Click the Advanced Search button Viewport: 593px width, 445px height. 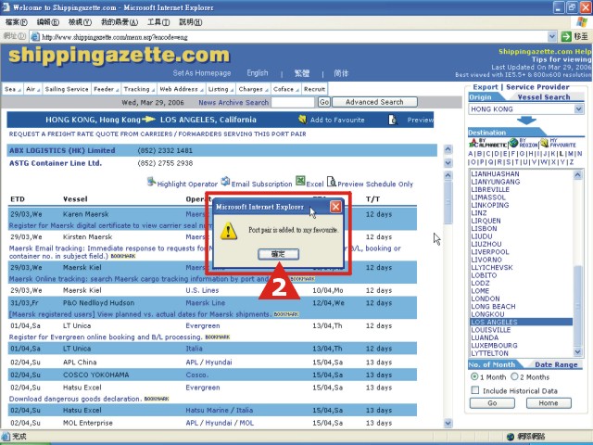click(374, 102)
